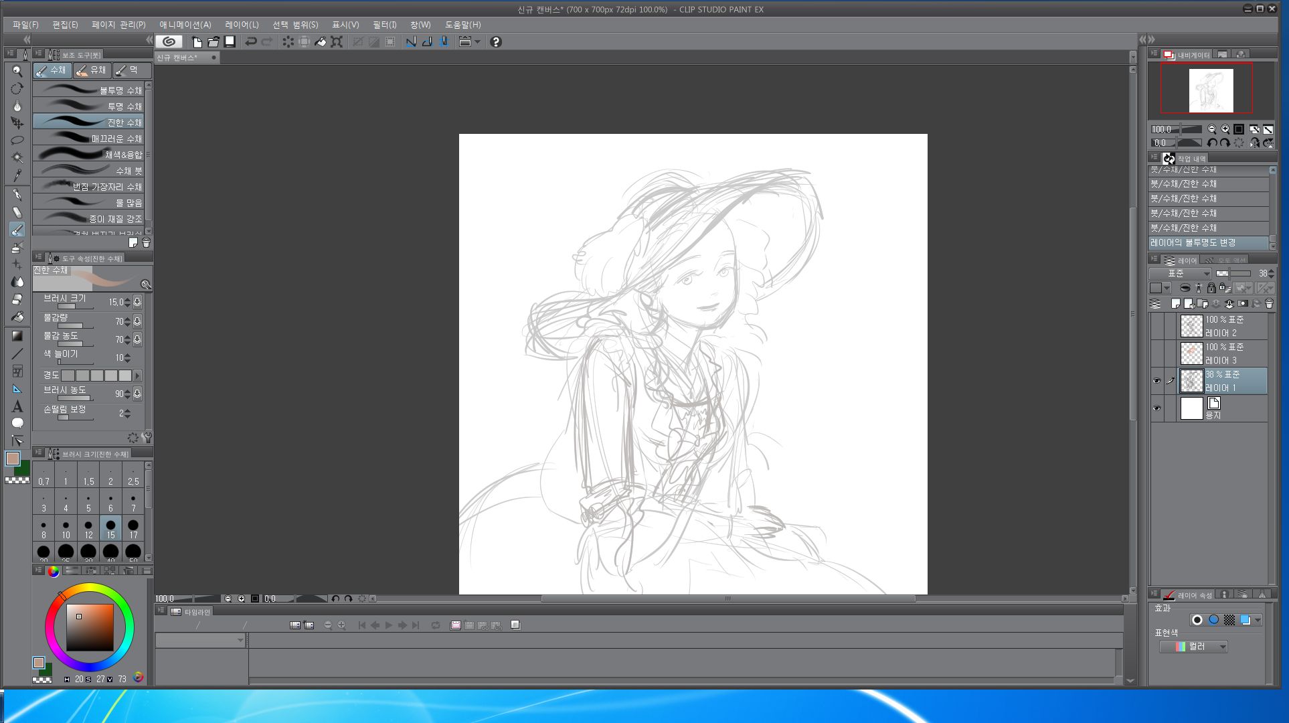Open the layer effect tool color dropdown arrow
Viewport: 1289px width, 723px height.
[1258, 620]
